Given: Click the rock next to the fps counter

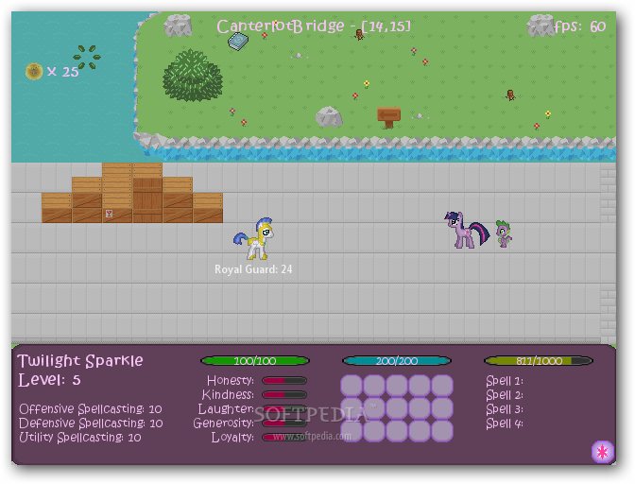Looking at the screenshot, I should point(540,26).
